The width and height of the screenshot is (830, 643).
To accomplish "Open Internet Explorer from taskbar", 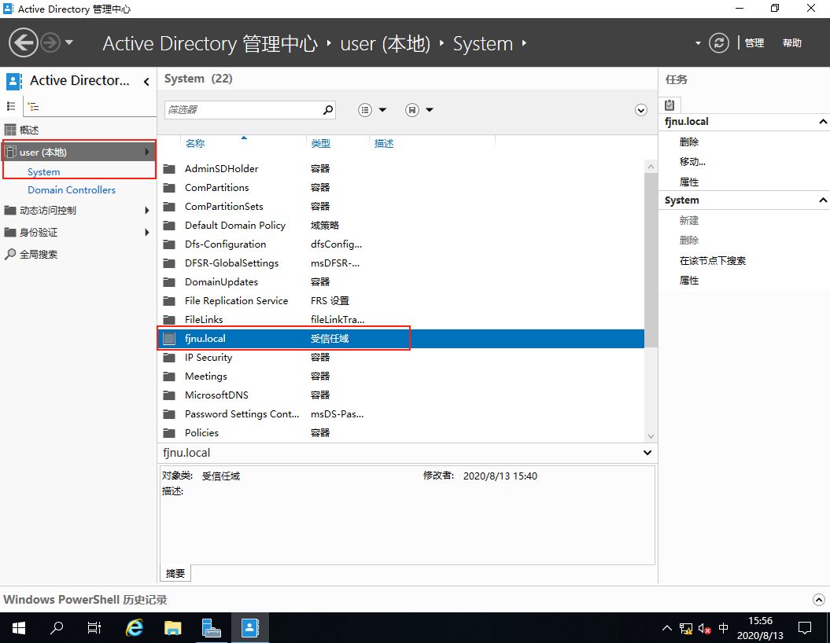I will click(135, 628).
